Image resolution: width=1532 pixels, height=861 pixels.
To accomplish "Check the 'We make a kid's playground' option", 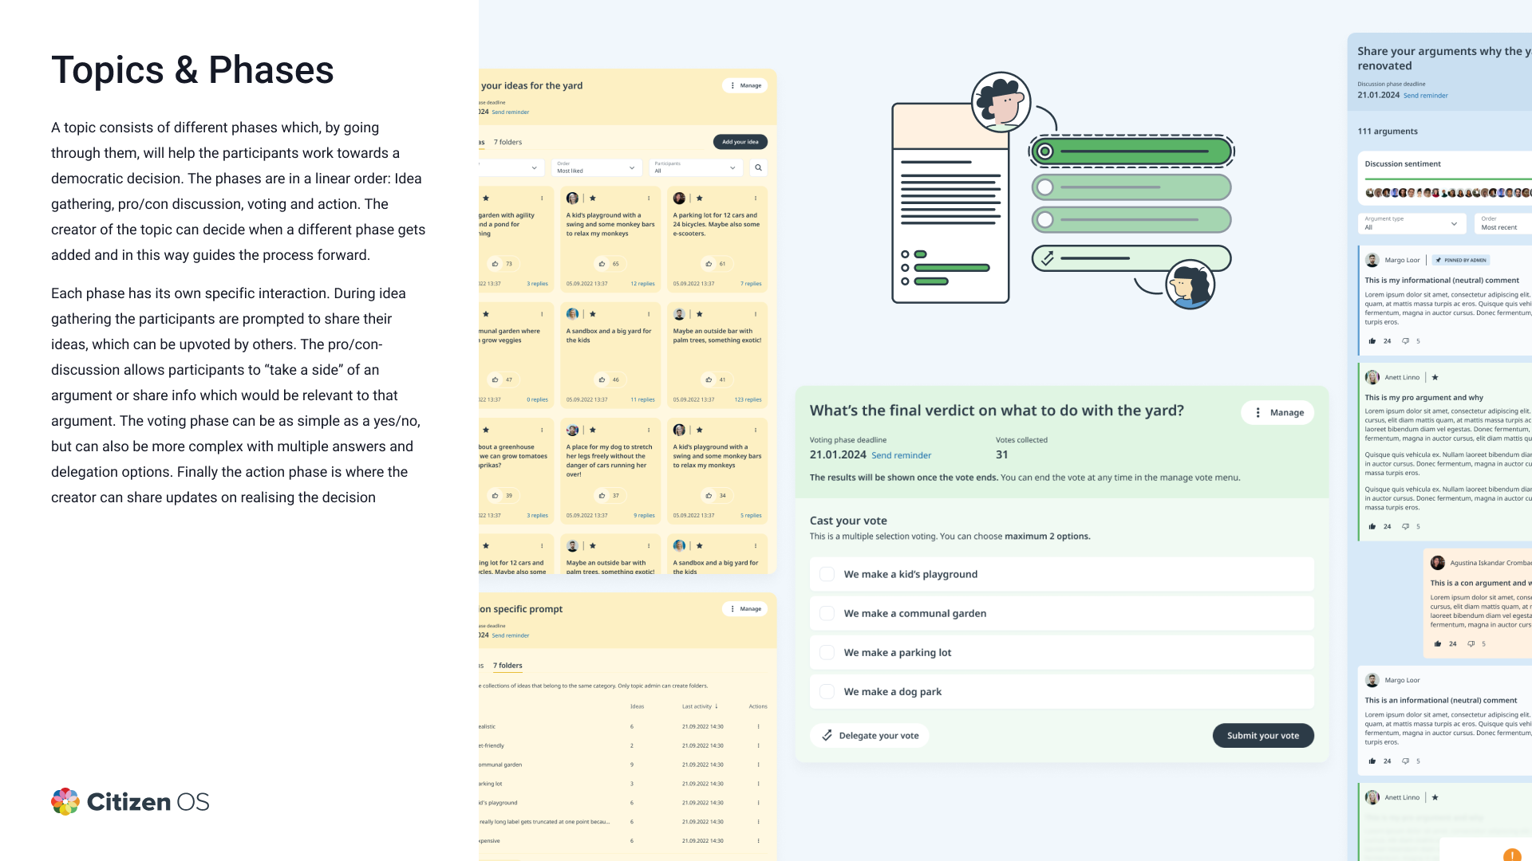I will pyautogui.click(x=827, y=574).
